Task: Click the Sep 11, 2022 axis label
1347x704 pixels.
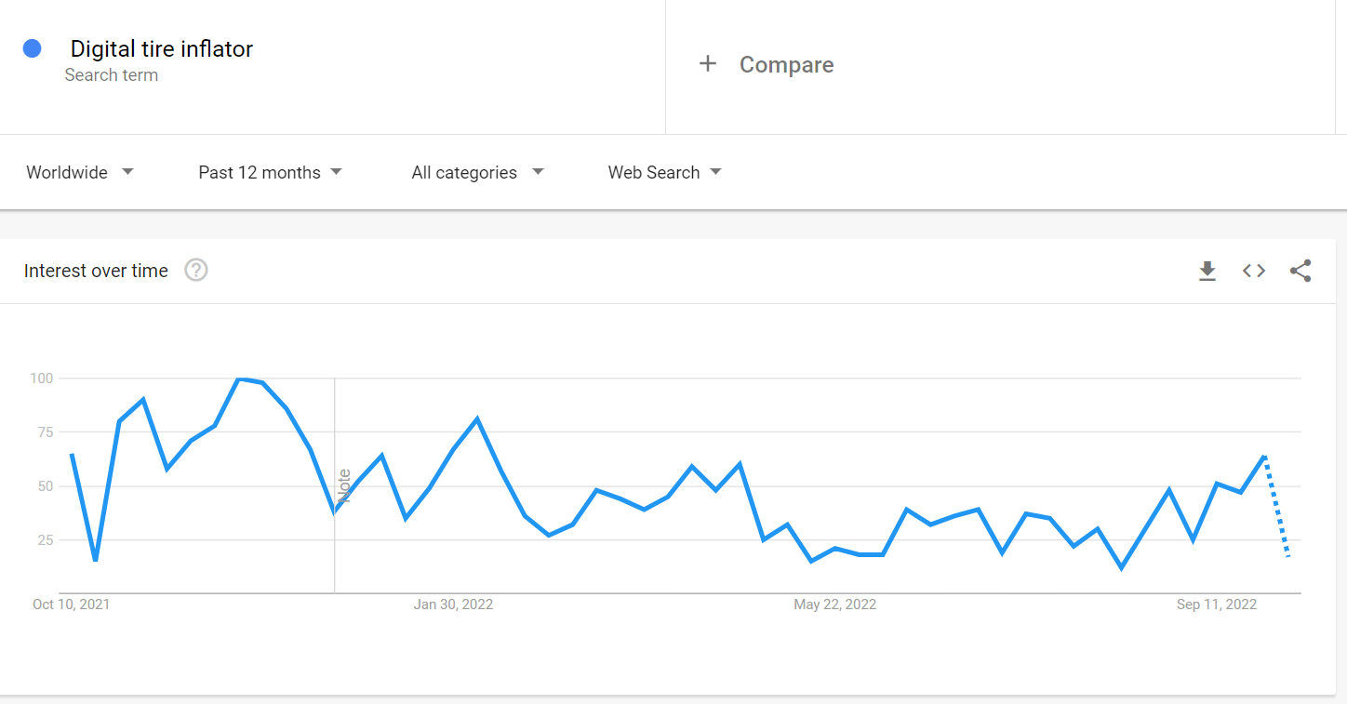Action: coord(1217,604)
